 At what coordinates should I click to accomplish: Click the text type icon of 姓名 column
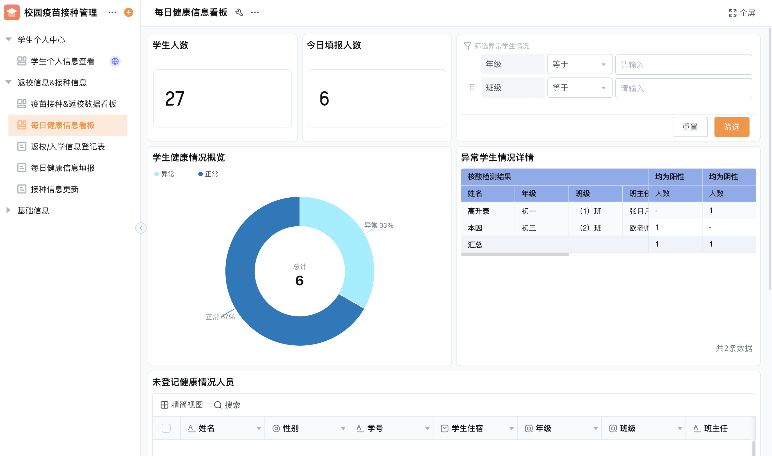tap(191, 428)
